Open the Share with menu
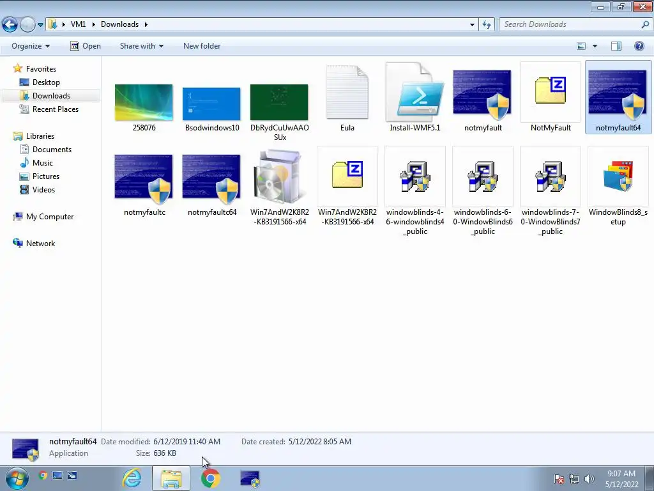The image size is (654, 491). pyautogui.click(x=141, y=46)
